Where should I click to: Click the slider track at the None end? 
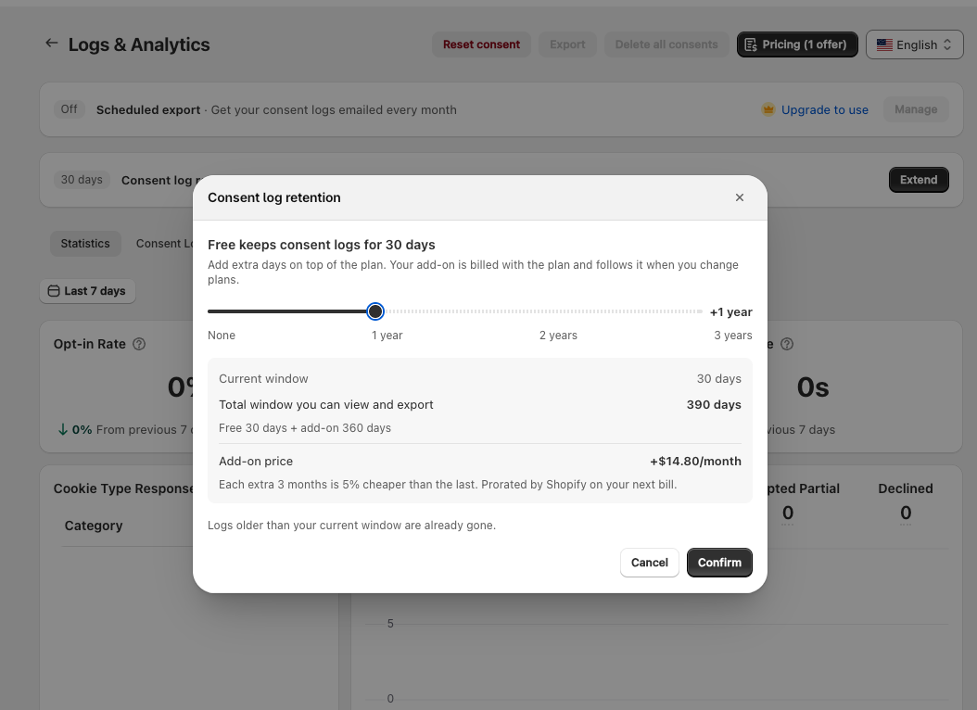coord(210,311)
